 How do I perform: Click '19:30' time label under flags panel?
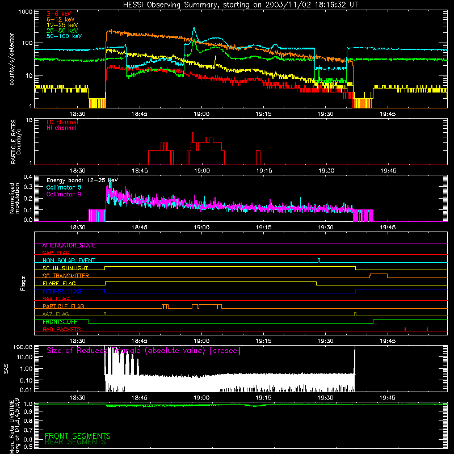click(x=325, y=341)
